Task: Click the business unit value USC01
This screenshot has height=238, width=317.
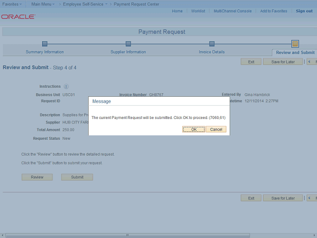Action: tap(68, 95)
